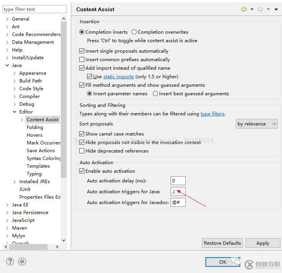The image size is (282, 273).
Task: Select Typing page
Action: tap(34, 174)
